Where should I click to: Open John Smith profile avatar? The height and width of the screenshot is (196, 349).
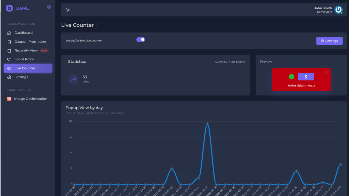[x=338, y=10]
